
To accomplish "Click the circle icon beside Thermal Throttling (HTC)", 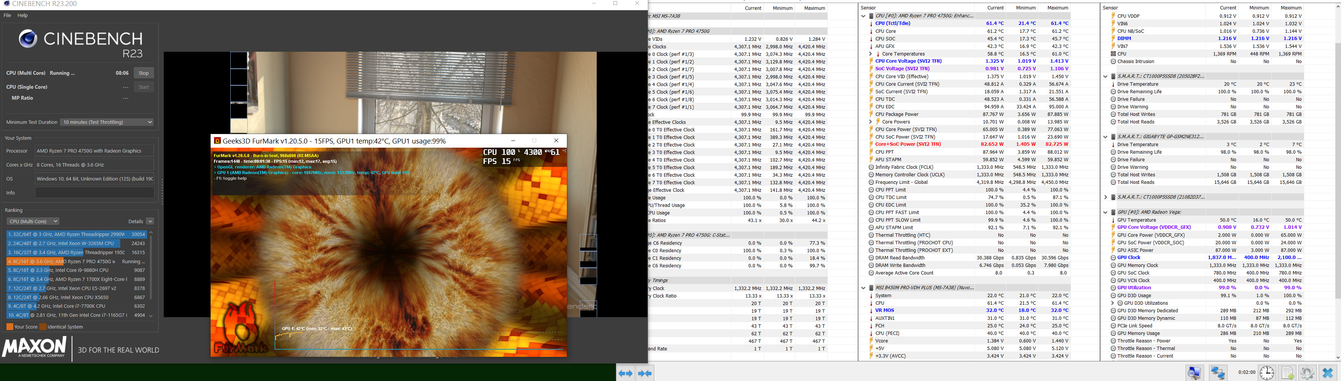I will pyautogui.click(x=871, y=236).
